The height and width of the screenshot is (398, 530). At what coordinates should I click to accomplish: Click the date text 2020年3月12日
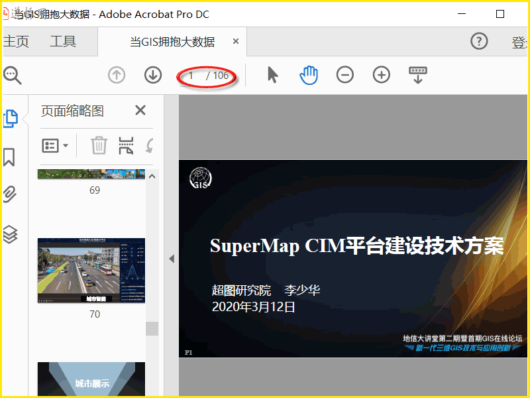tap(254, 307)
